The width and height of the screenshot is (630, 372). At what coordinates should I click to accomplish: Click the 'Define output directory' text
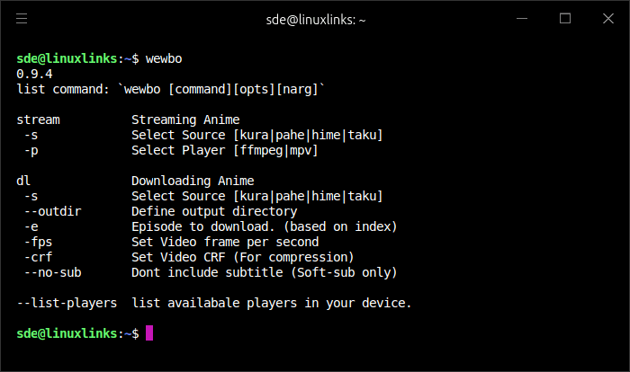[x=214, y=211]
